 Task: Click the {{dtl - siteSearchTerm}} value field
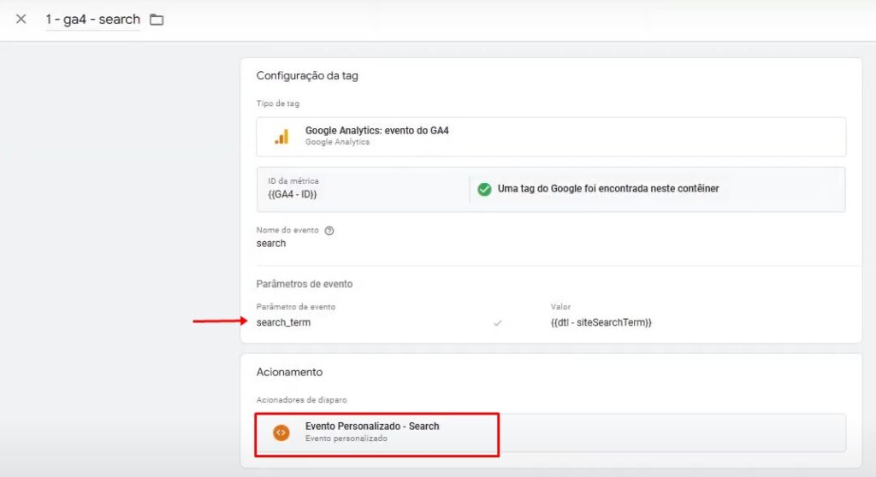coord(601,322)
